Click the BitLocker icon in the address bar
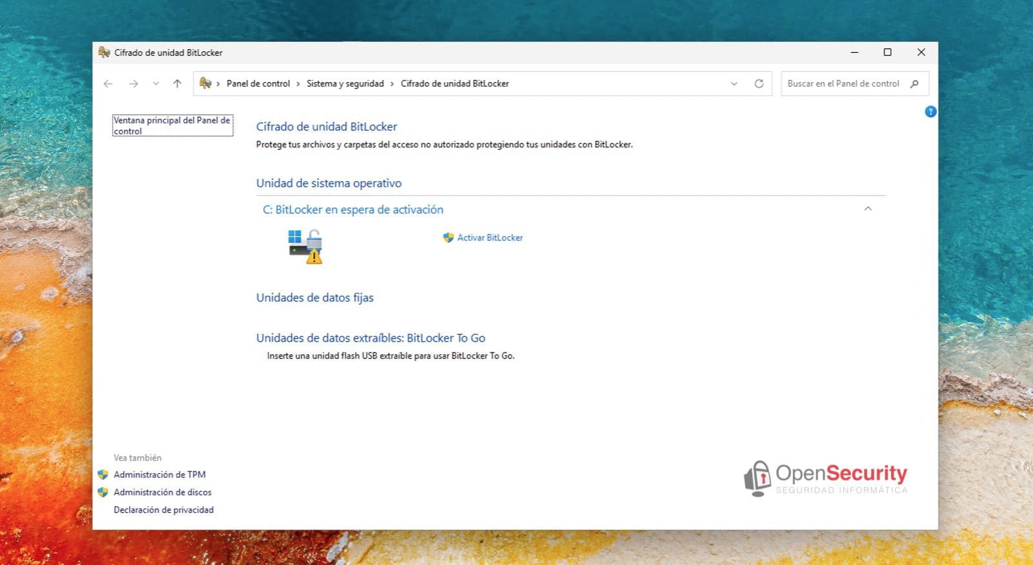The image size is (1033, 565). [x=205, y=83]
